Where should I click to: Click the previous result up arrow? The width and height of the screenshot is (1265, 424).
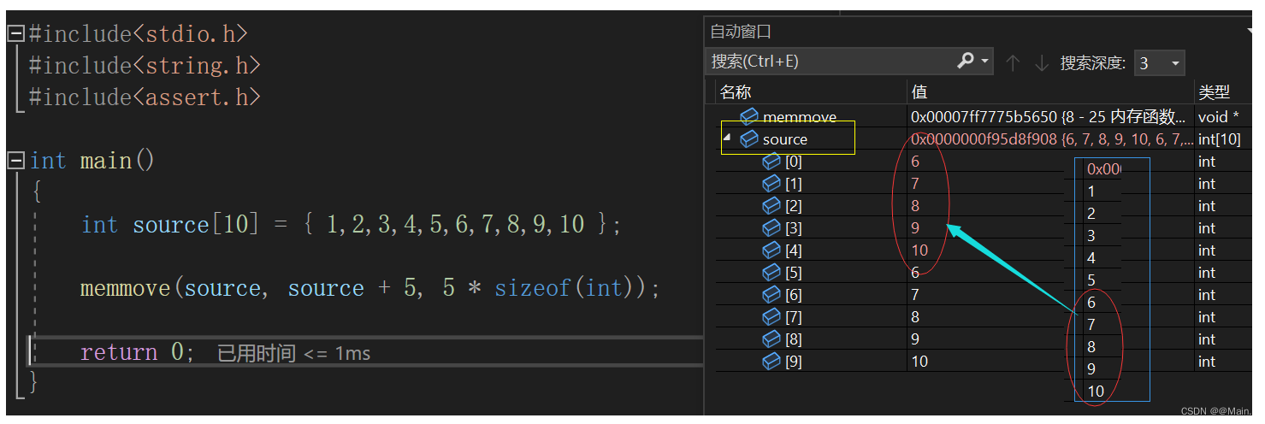[1013, 62]
